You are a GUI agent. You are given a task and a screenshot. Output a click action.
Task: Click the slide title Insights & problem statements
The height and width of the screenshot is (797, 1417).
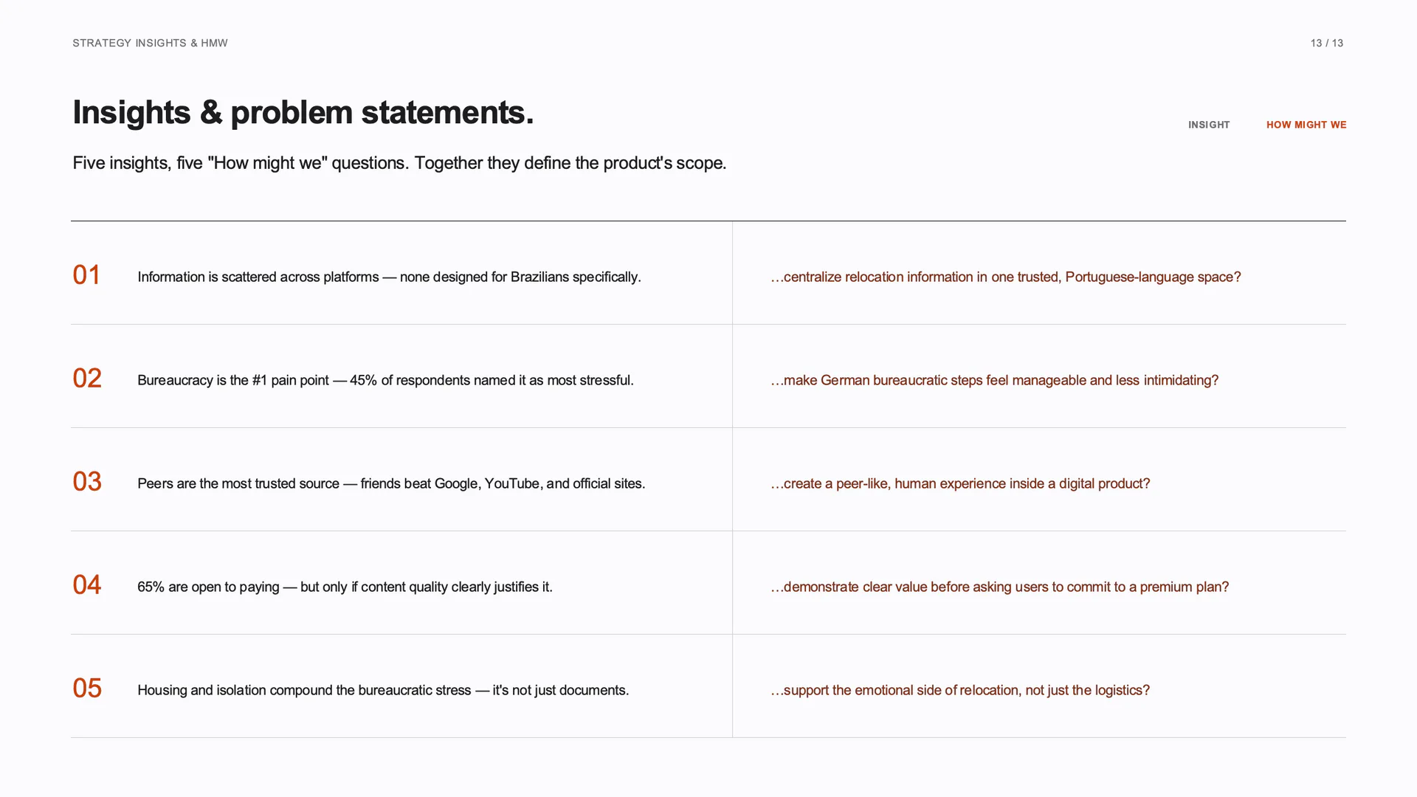click(x=303, y=112)
